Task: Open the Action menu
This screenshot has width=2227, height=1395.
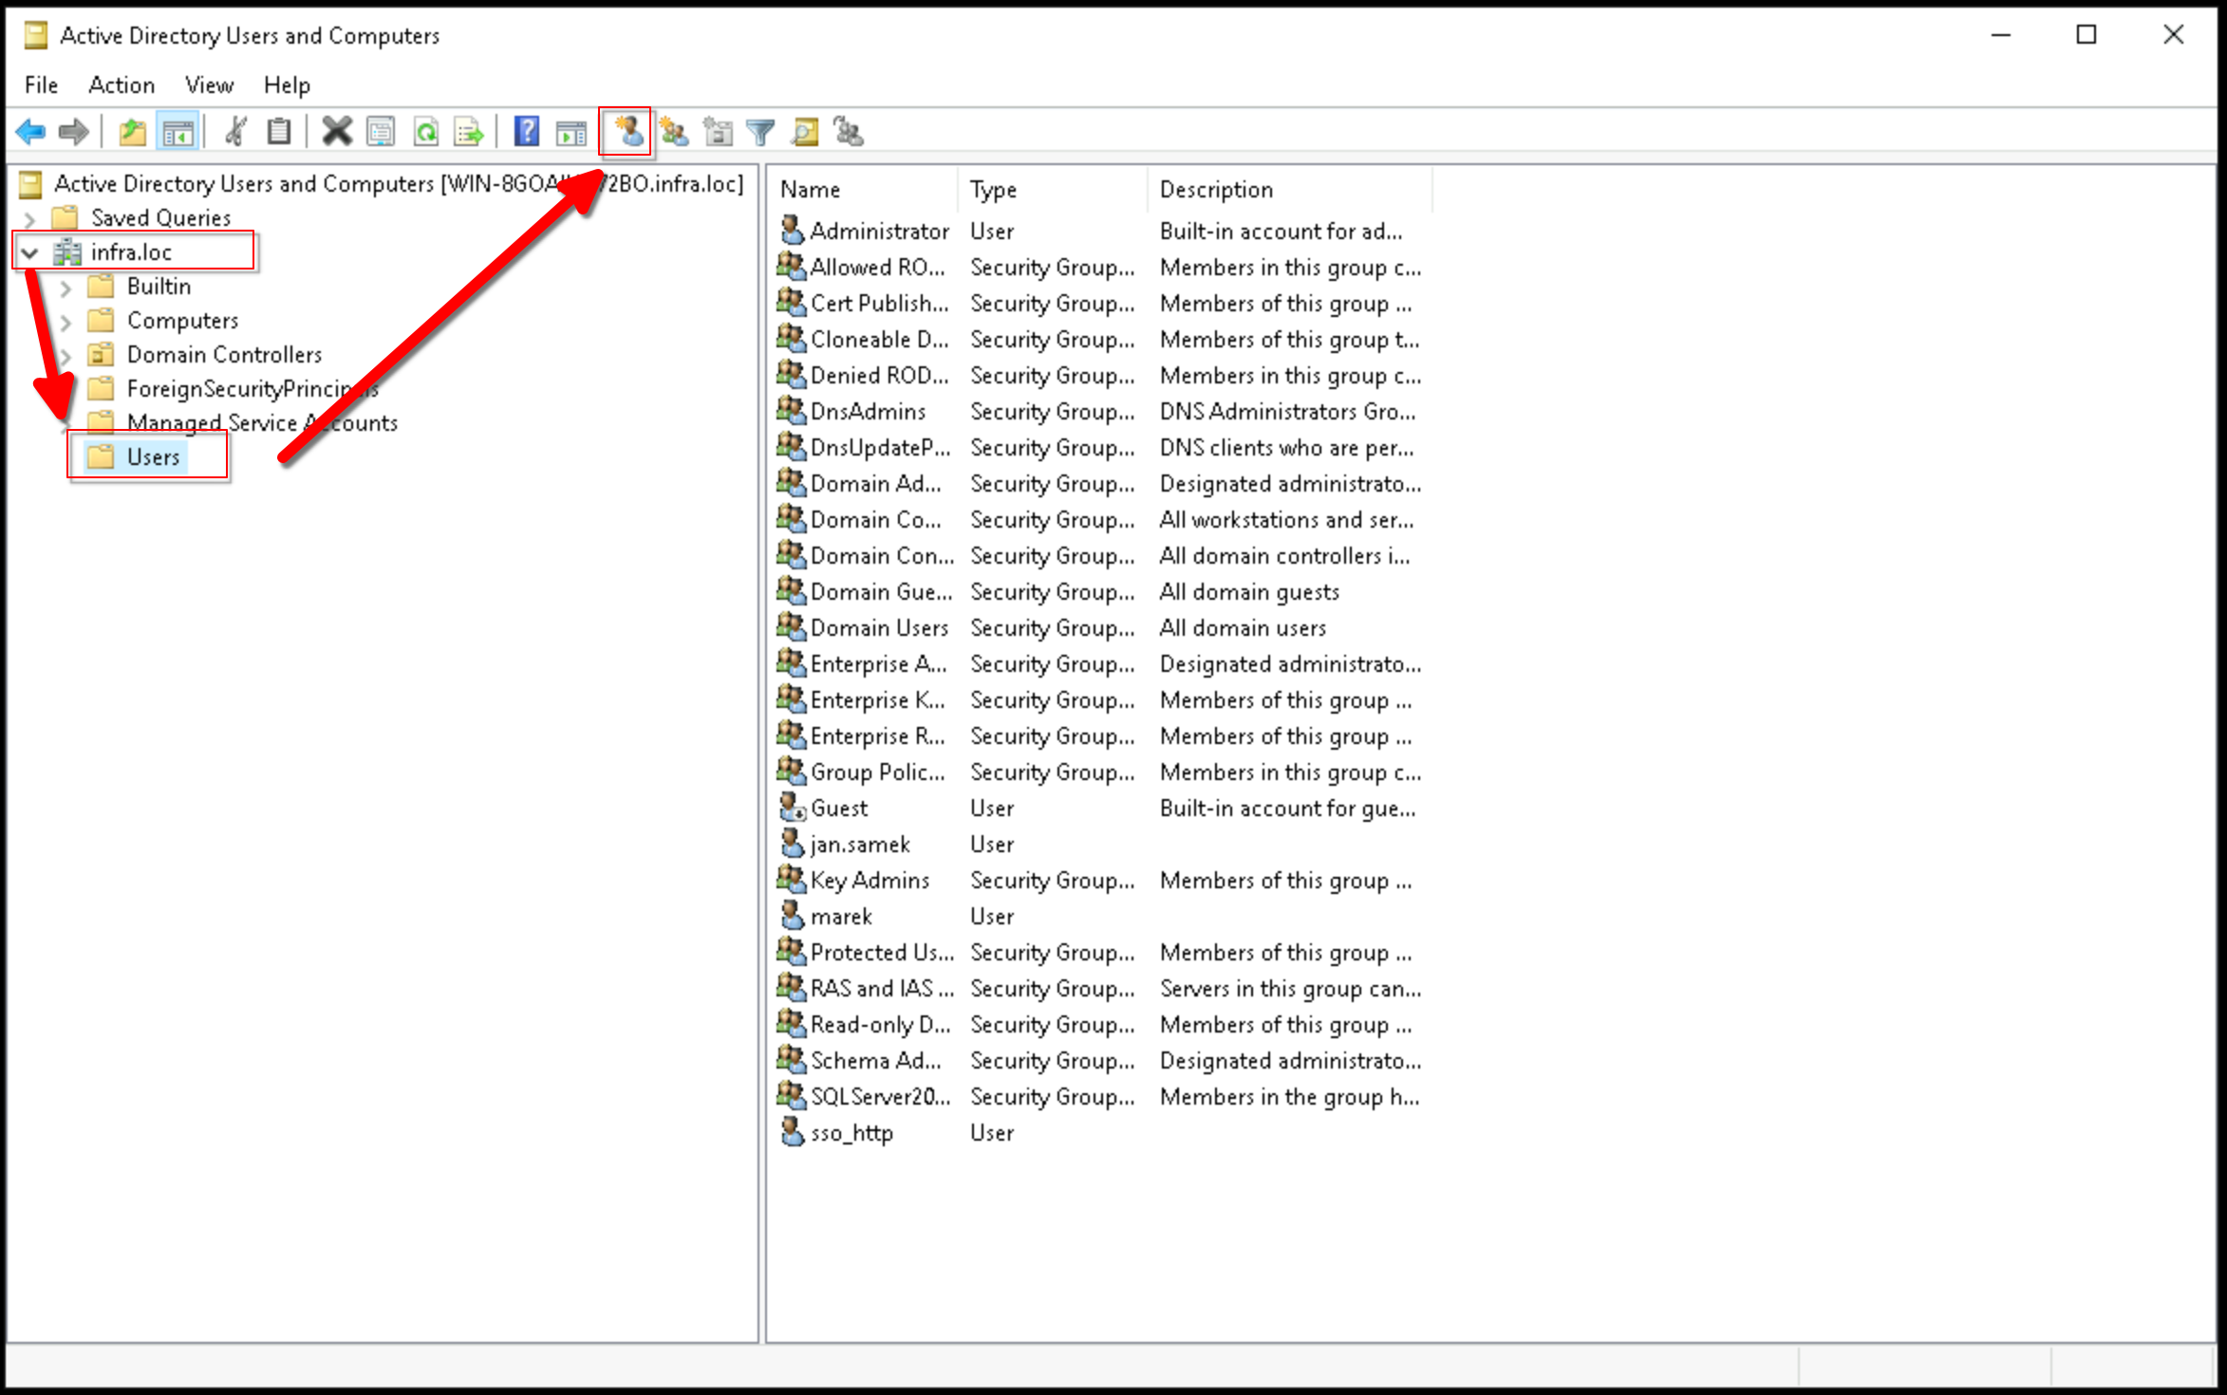Action: [x=122, y=84]
